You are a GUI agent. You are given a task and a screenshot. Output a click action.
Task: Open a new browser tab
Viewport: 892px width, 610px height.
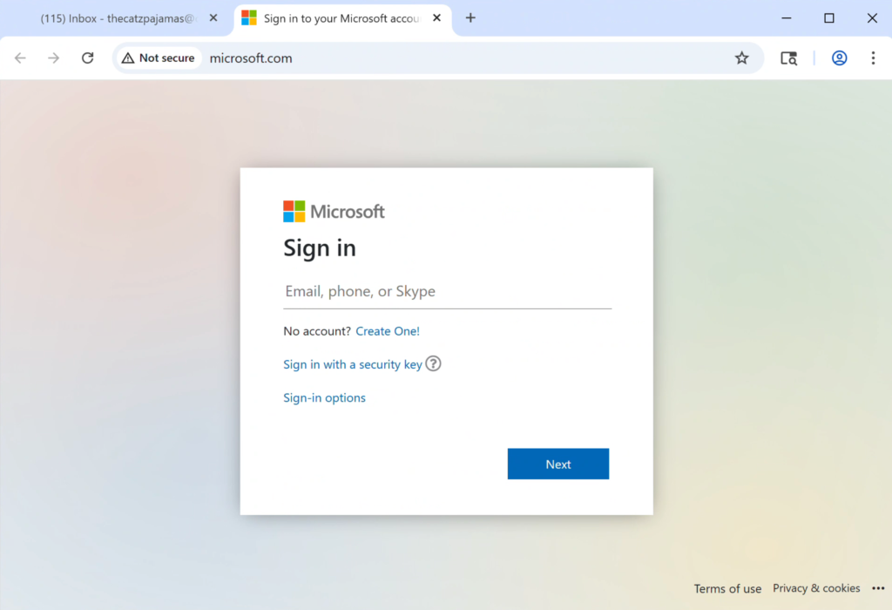click(x=470, y=18)
